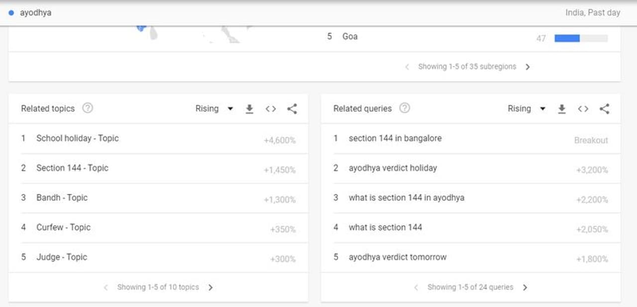The height and width of the screenshot is (307, 637).
Task: Open help icon beside Related queries
Action: [x=405, y=108]
